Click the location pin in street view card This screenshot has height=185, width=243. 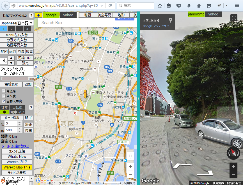[x=171, y=20]
